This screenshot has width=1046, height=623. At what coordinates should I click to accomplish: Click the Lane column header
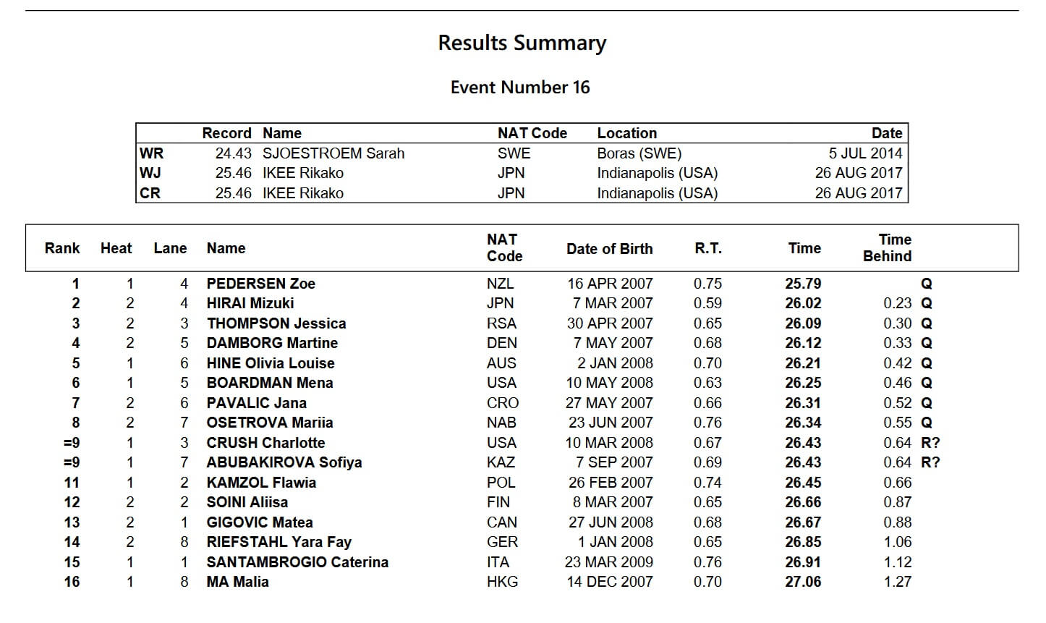click(170, 248)
